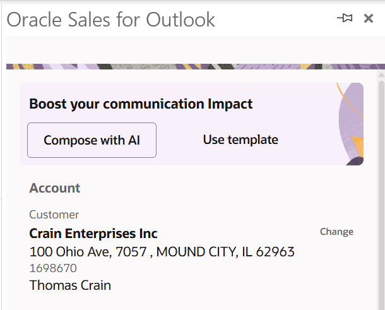Click the Boost your communication Impact heading
This screenshot has width=385, height=310.
pos(141,104)
